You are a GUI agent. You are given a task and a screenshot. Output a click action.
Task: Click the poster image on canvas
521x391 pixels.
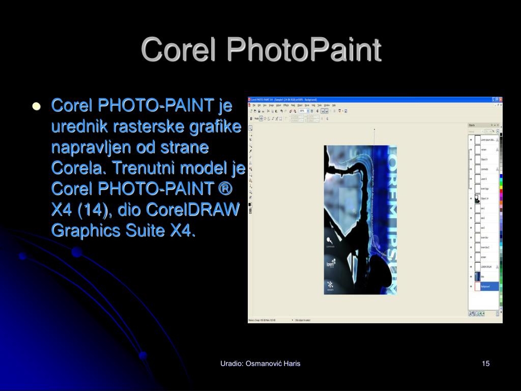point(360,220)
